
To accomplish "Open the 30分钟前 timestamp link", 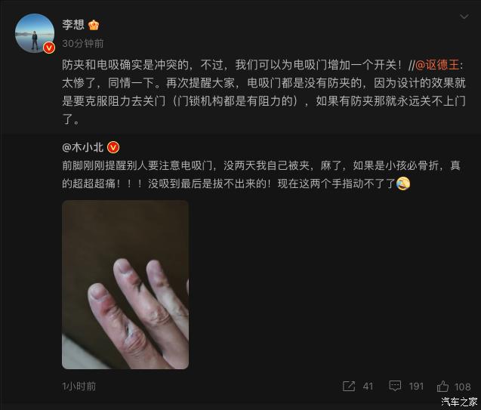I will (83, 44).
